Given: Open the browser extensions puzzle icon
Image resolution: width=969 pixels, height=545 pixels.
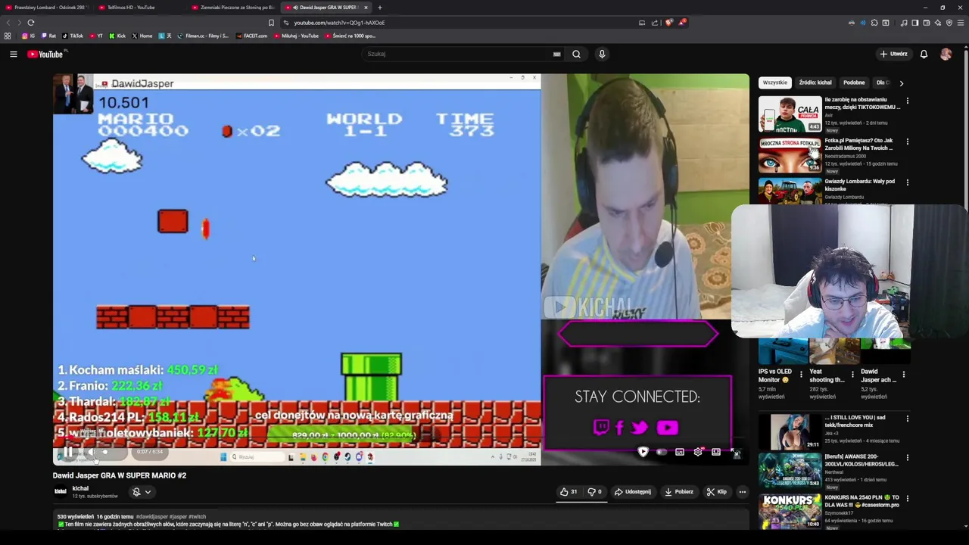Looking at the screenshot, I should [x=874, y=23].
